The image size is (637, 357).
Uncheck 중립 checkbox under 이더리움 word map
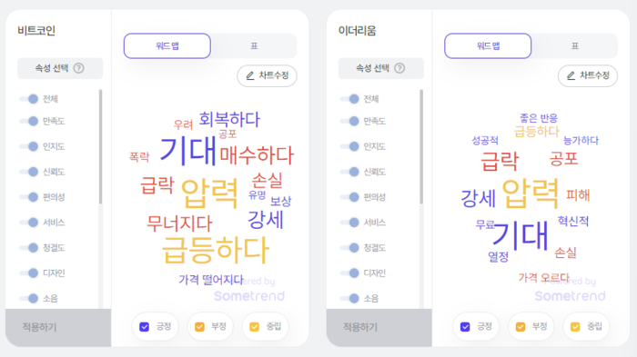pos(575,327)
